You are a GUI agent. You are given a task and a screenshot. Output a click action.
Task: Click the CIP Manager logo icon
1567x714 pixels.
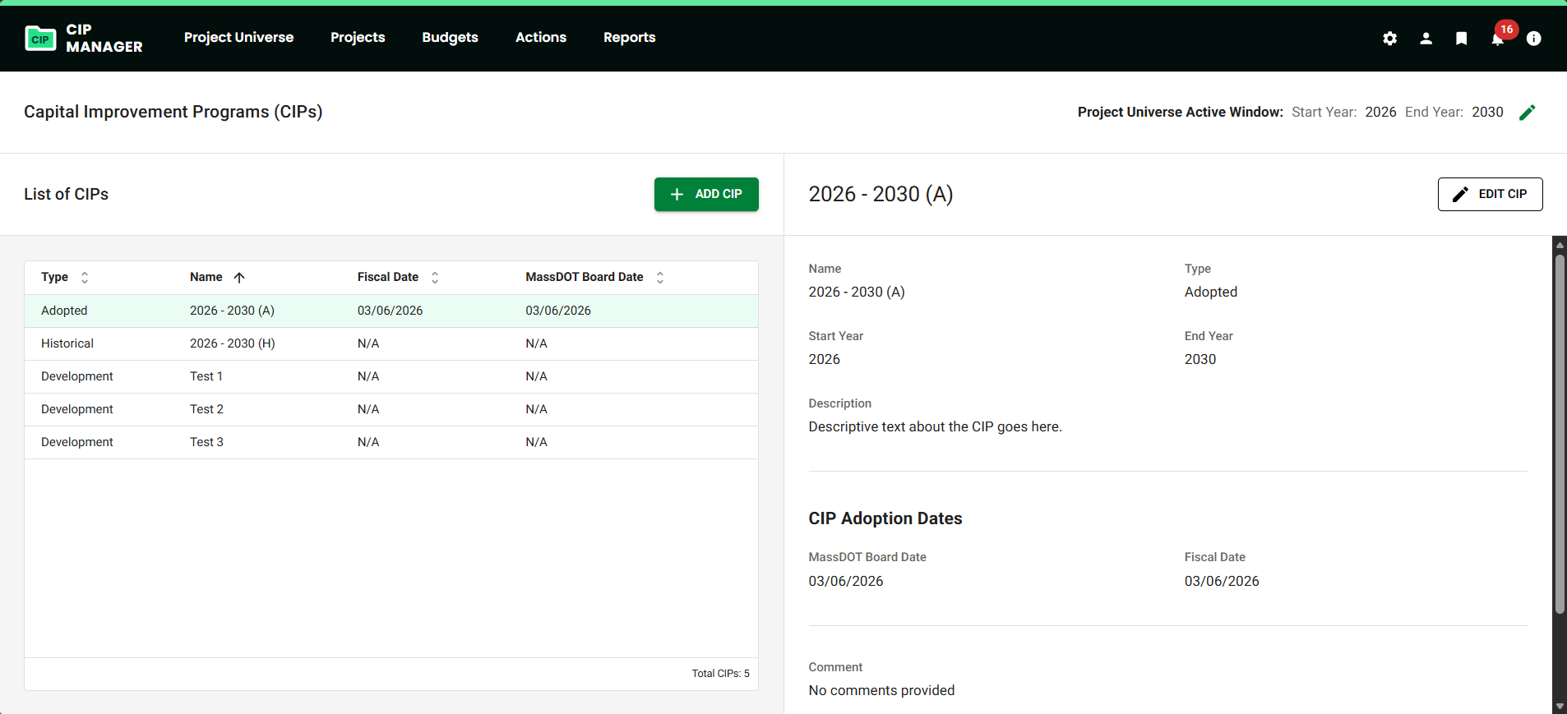coord(40,39)
